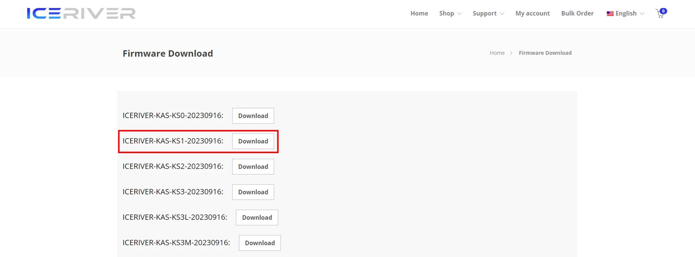Image resolution: width=695 pixels, height=257 pixels.
Task: Click the Home breadcrumb link
Action: 497,53
